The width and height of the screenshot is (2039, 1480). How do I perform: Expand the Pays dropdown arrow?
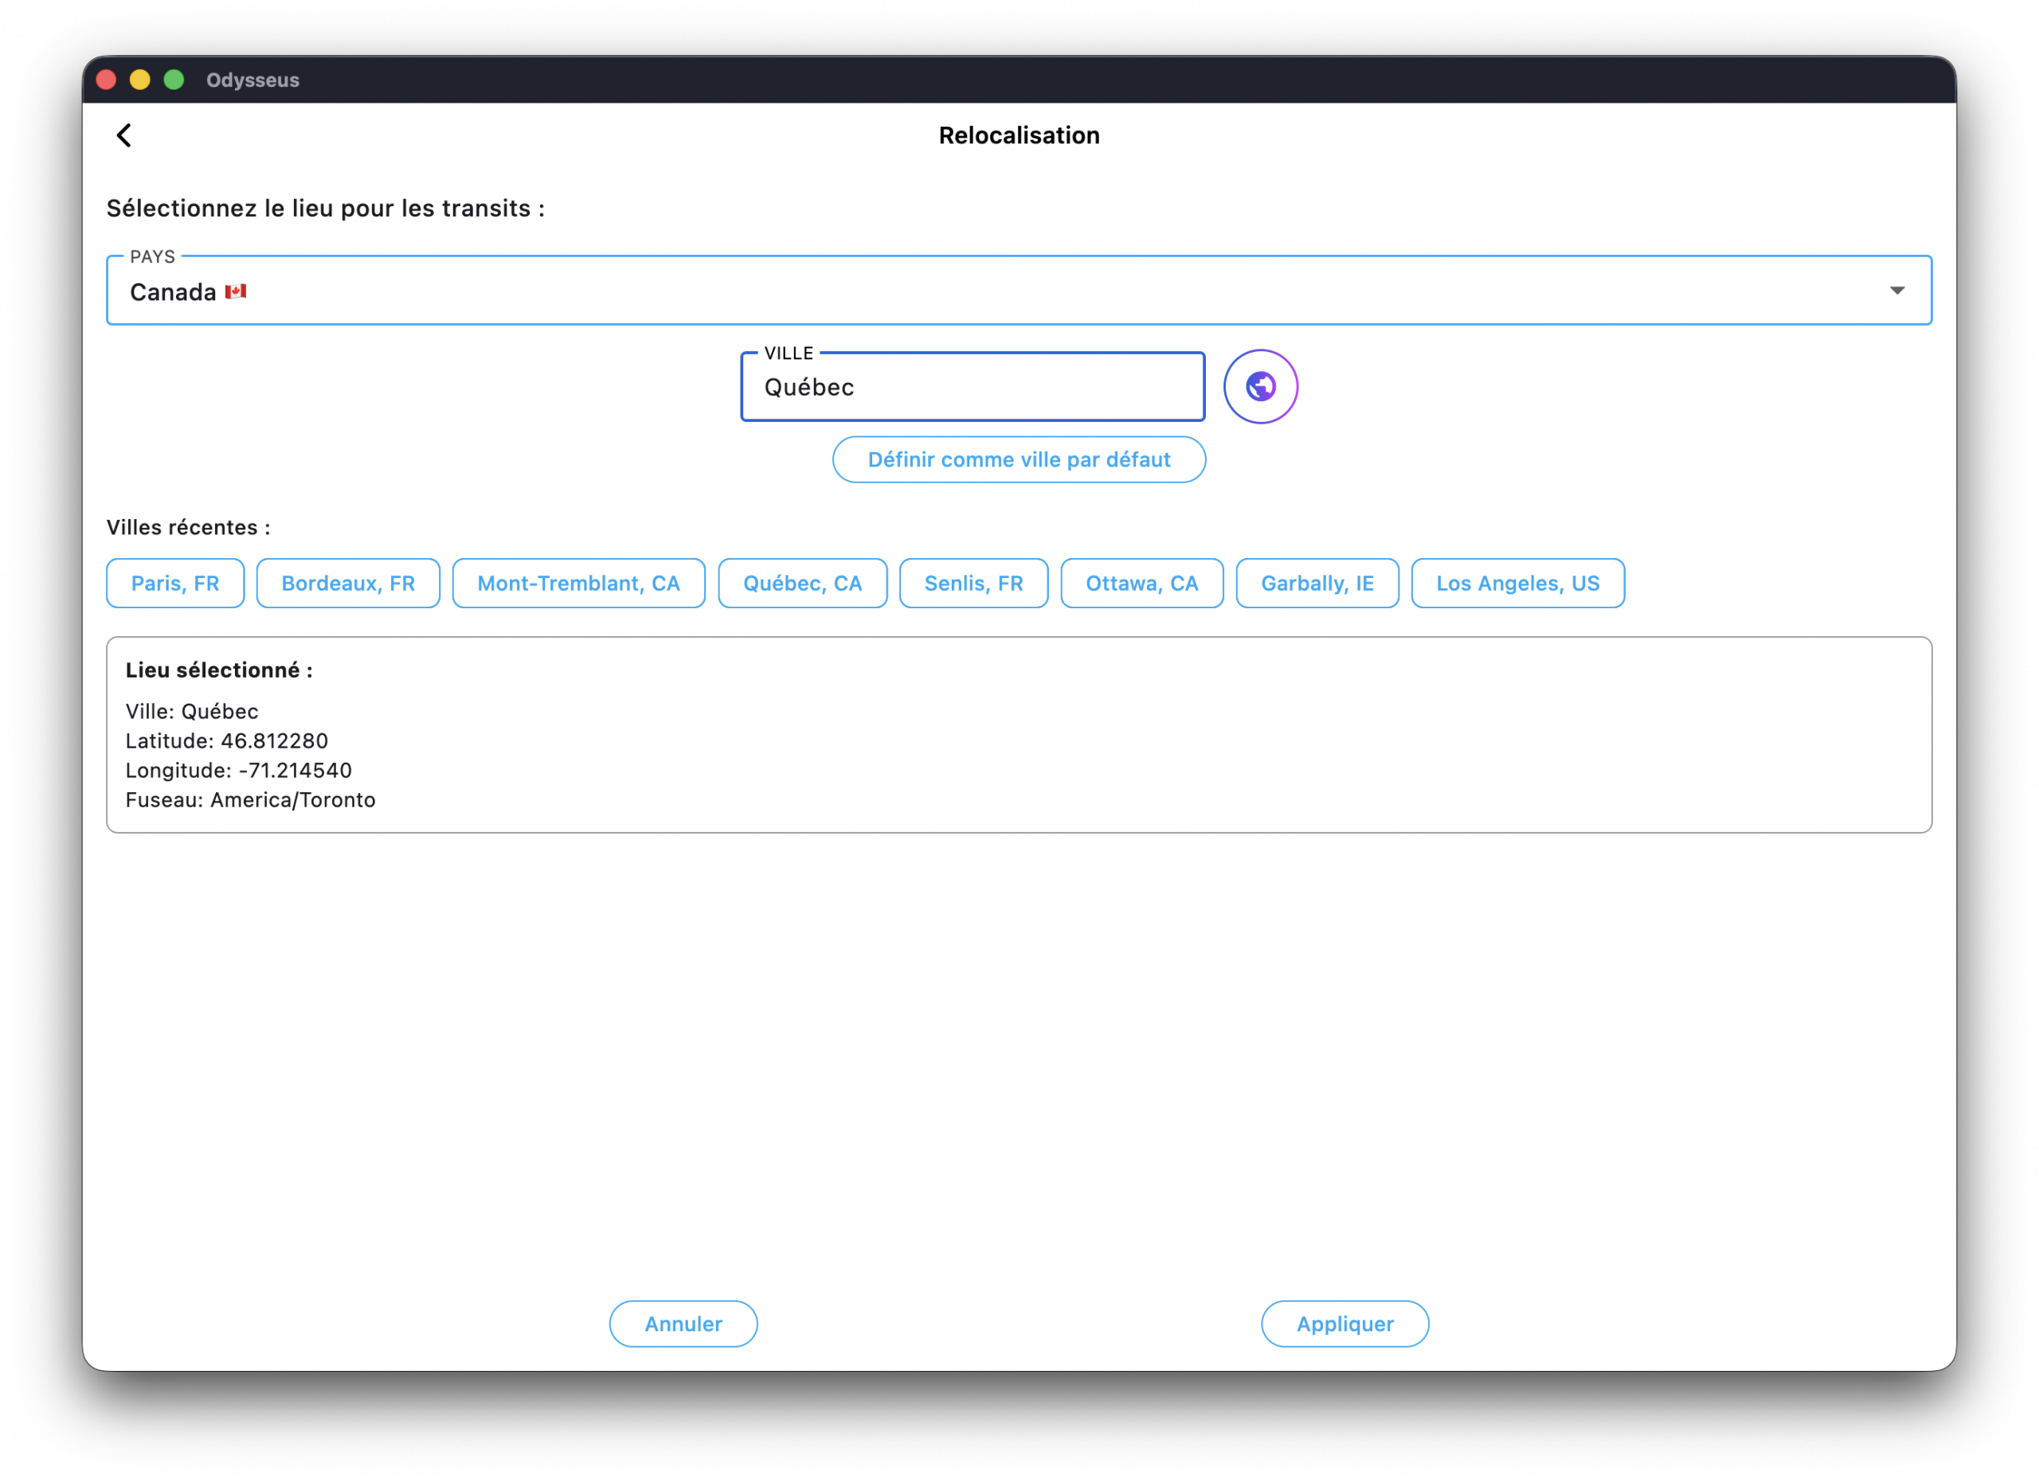1896,291
